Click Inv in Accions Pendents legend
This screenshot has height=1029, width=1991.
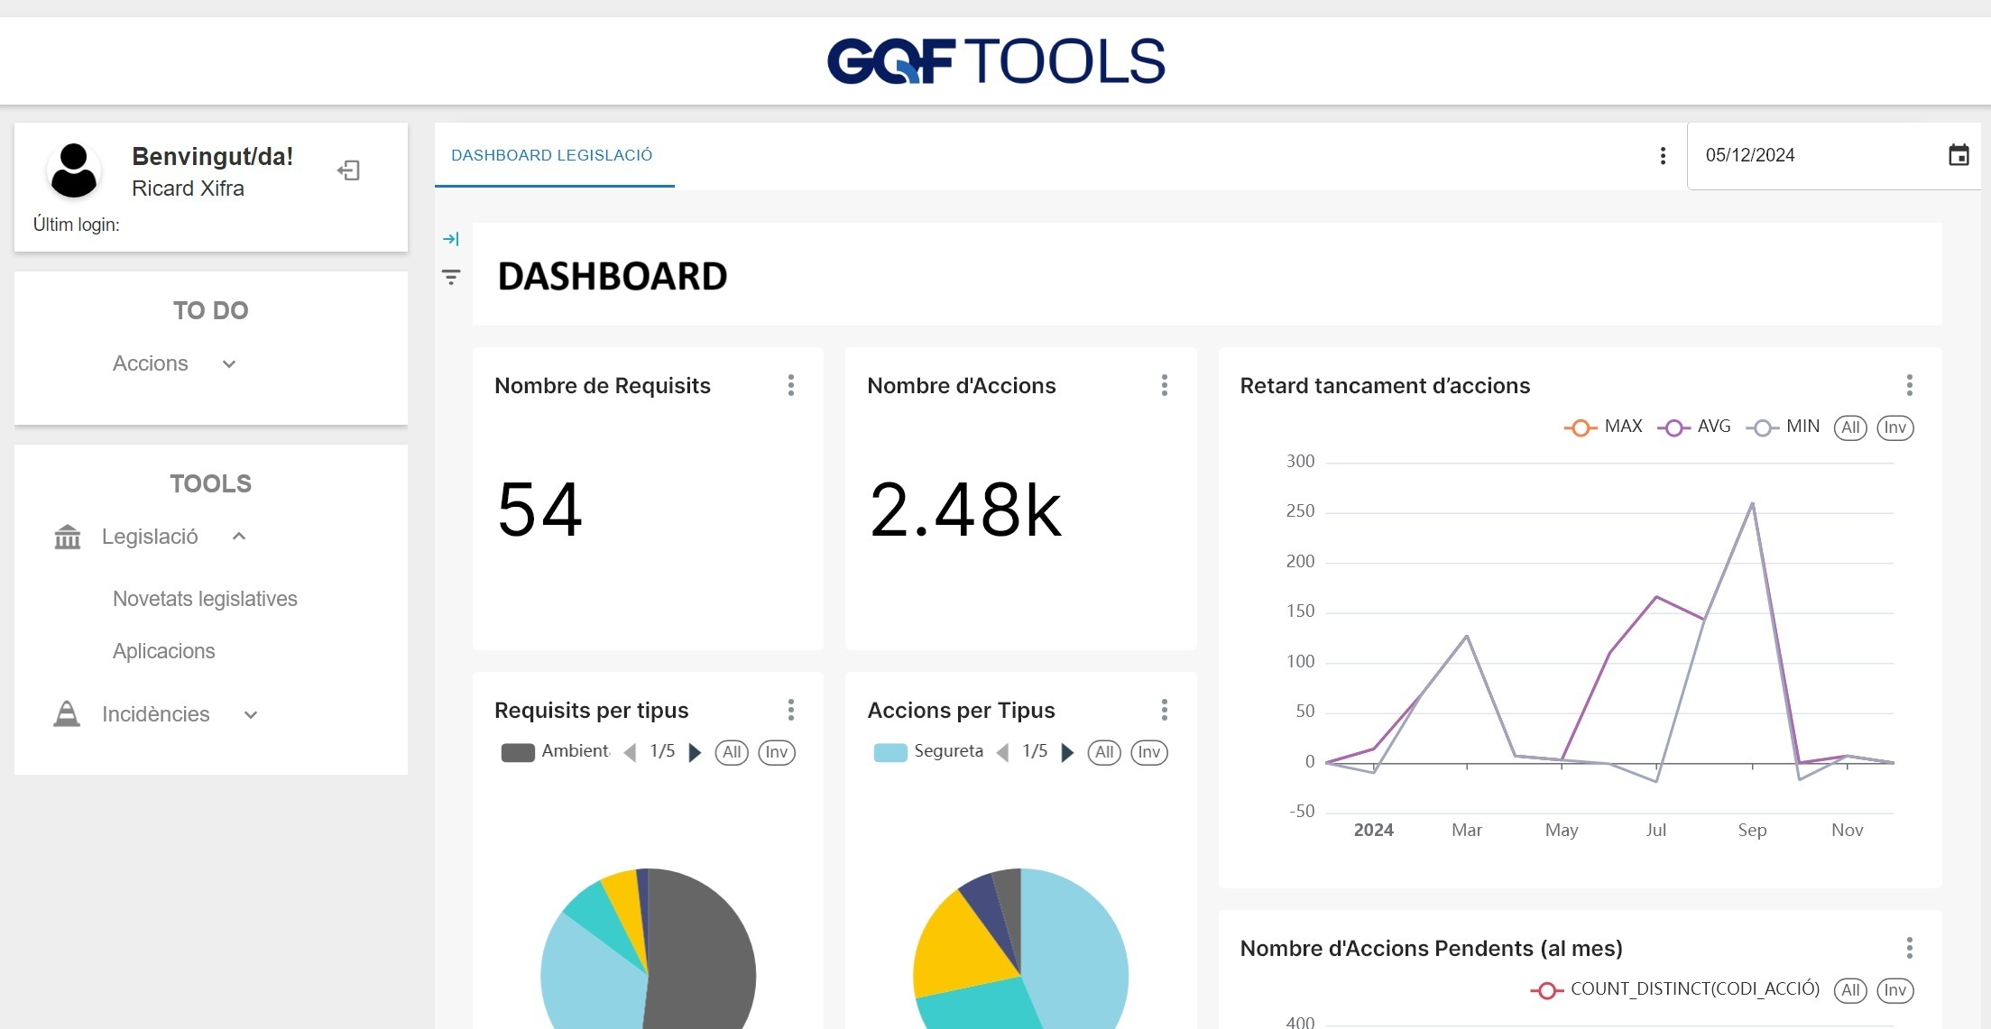tap(1895, 990)
